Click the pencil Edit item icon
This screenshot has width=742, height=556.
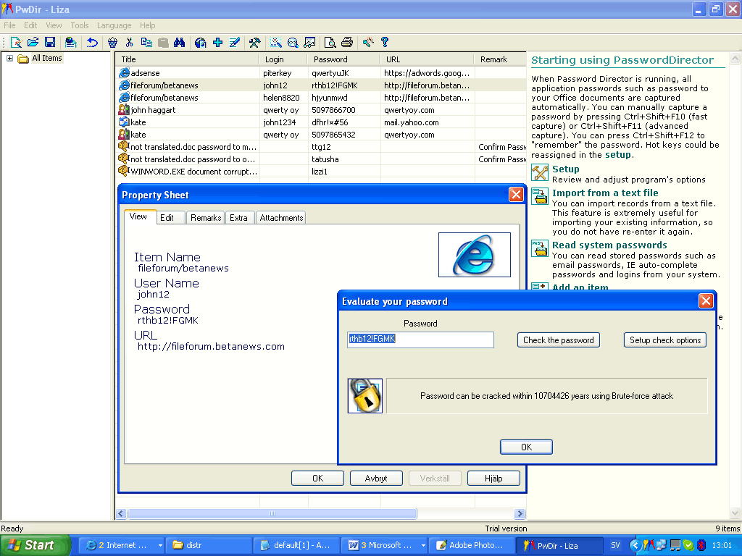click(235, 43)
